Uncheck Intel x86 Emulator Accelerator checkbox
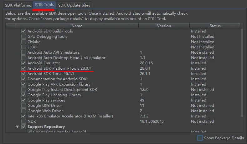247x144 pixels. tap(23, 116)
